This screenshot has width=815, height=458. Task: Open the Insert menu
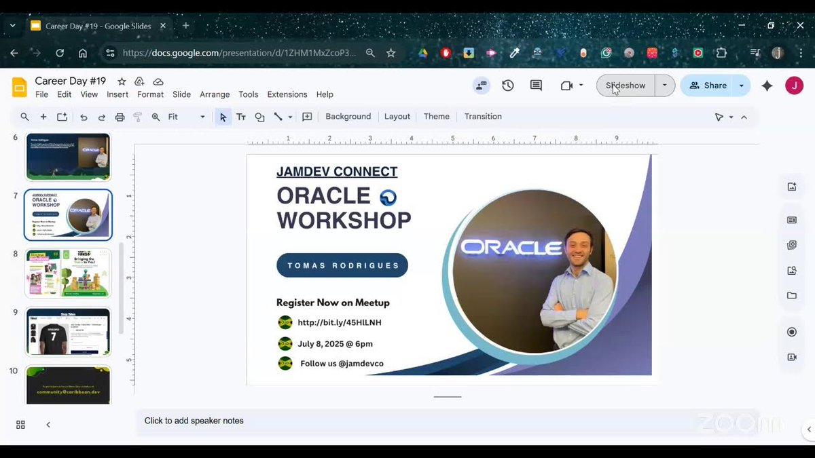117,94
